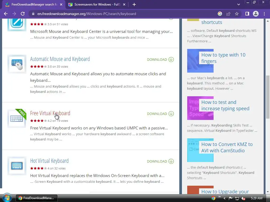270x202 pixels.
Task: View site information lock icon
Action: (x=33, y=14)
